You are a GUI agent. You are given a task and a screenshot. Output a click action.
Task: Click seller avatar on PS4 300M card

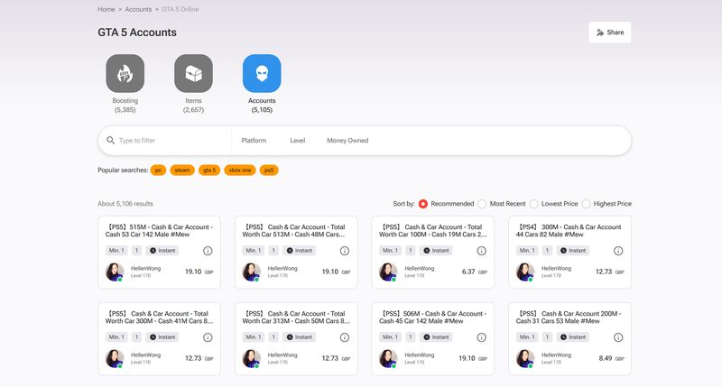click(x=525, y=272)
